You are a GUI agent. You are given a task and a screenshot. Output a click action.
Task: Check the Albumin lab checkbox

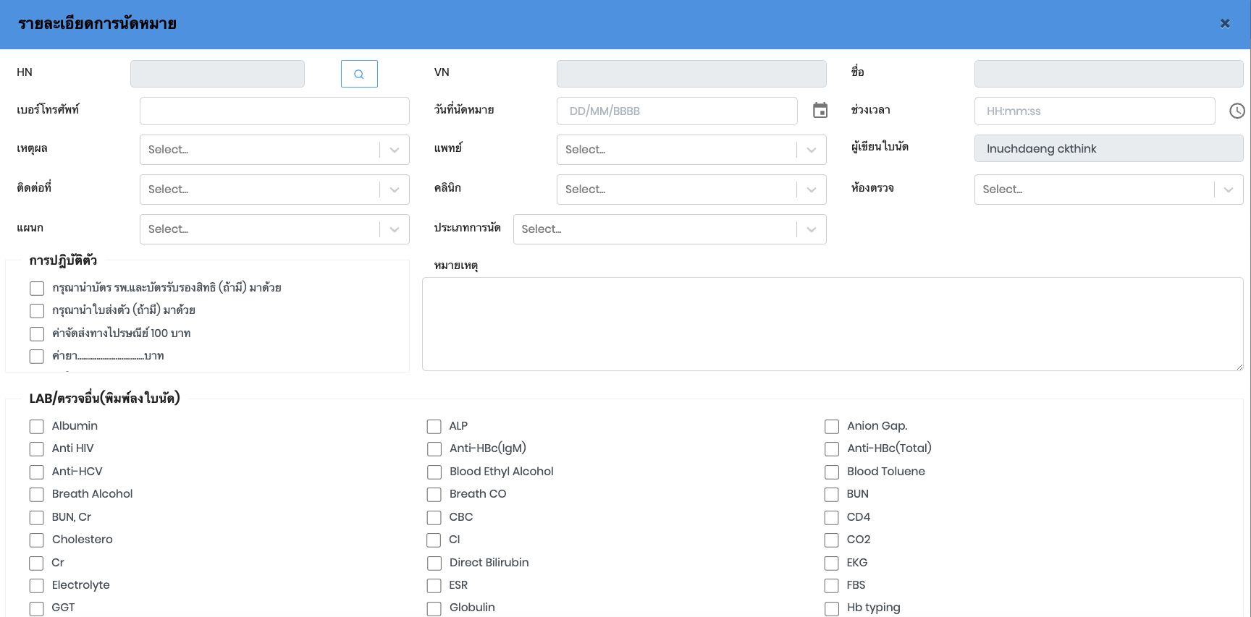(x=37, y=427)
